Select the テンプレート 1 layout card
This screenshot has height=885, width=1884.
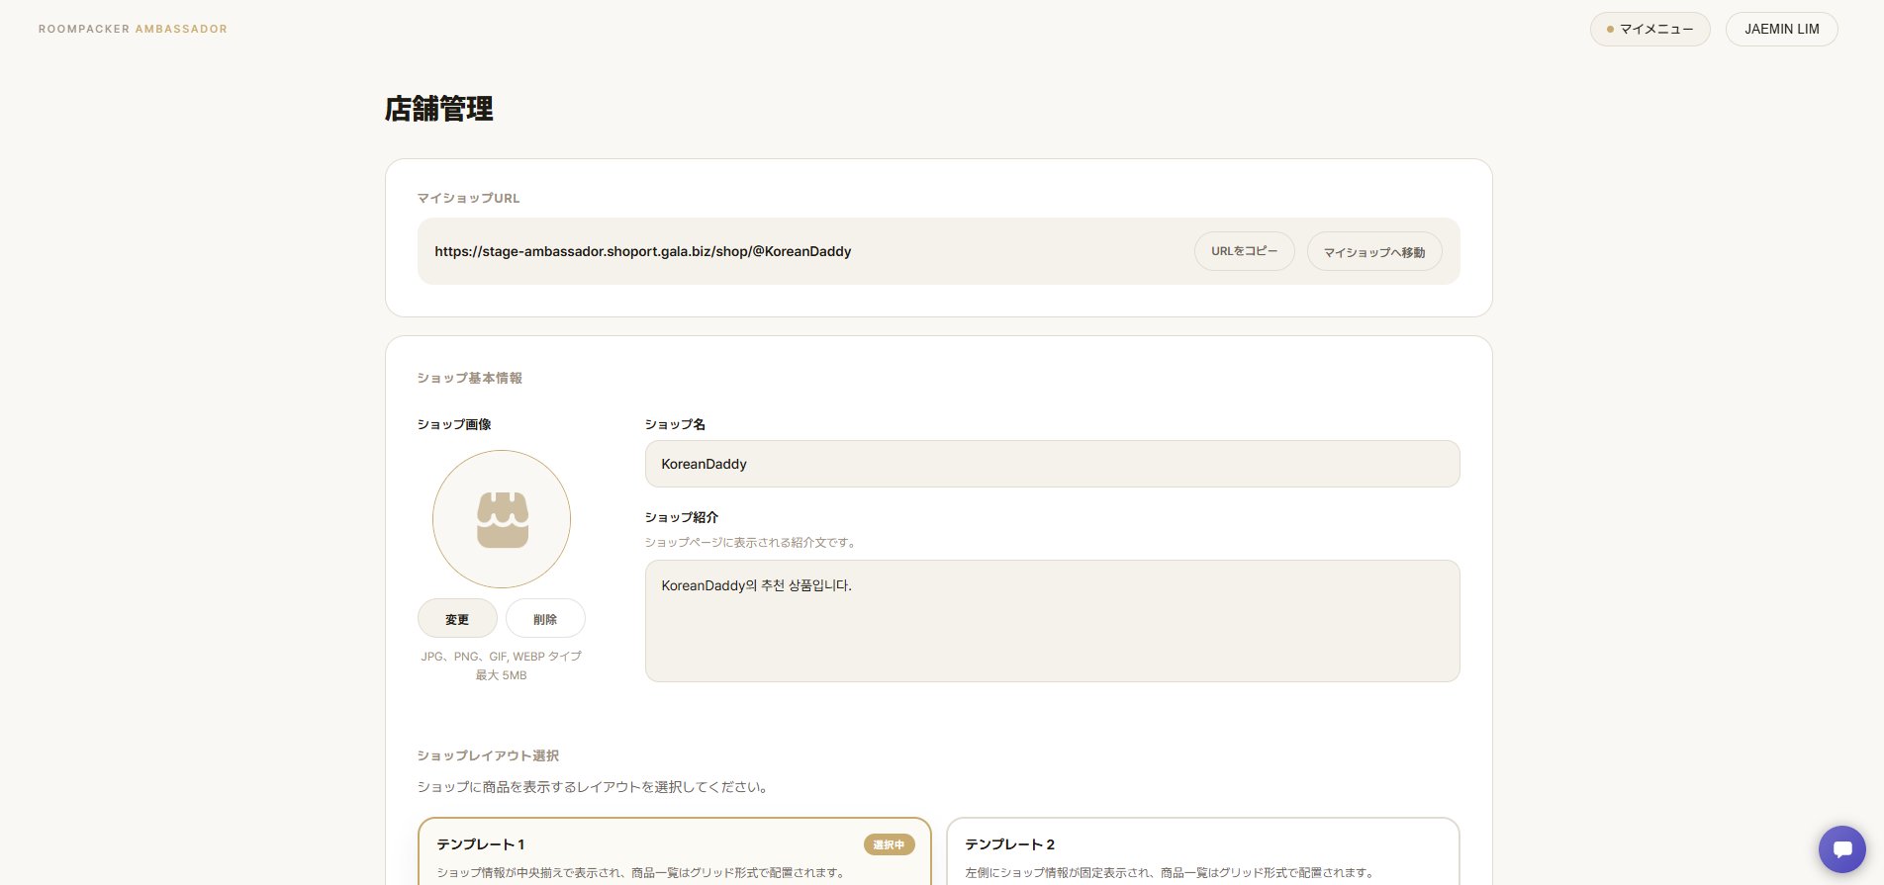tap(674, 851)
